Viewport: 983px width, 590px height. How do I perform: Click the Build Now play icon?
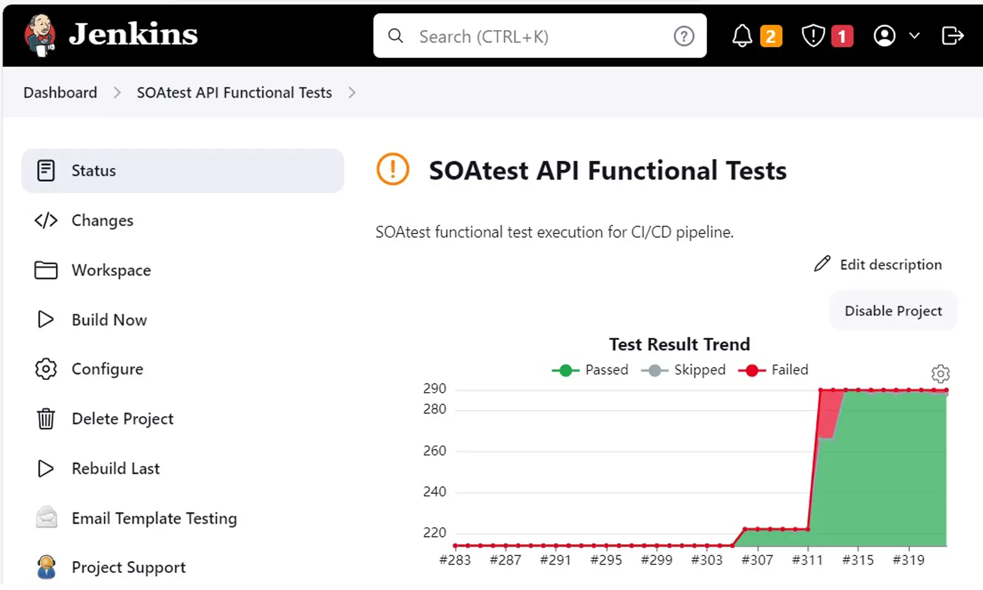click(46, 320)
